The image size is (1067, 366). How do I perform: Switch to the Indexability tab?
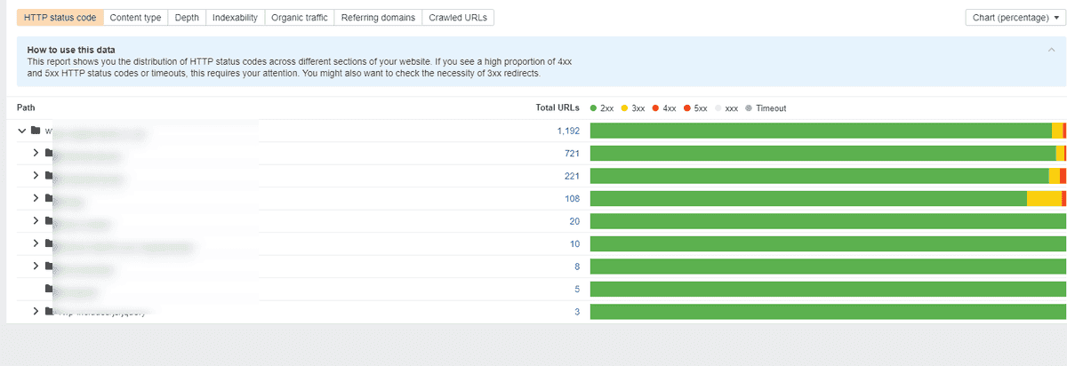coord(236,18)
